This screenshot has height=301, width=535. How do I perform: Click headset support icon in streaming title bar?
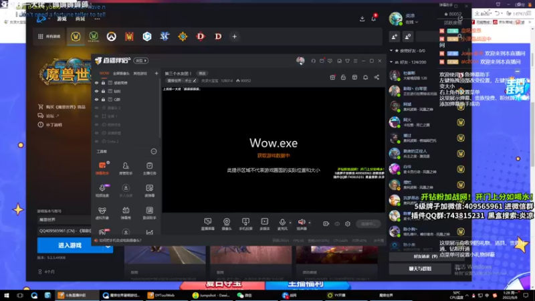click(x=313, y=61)
